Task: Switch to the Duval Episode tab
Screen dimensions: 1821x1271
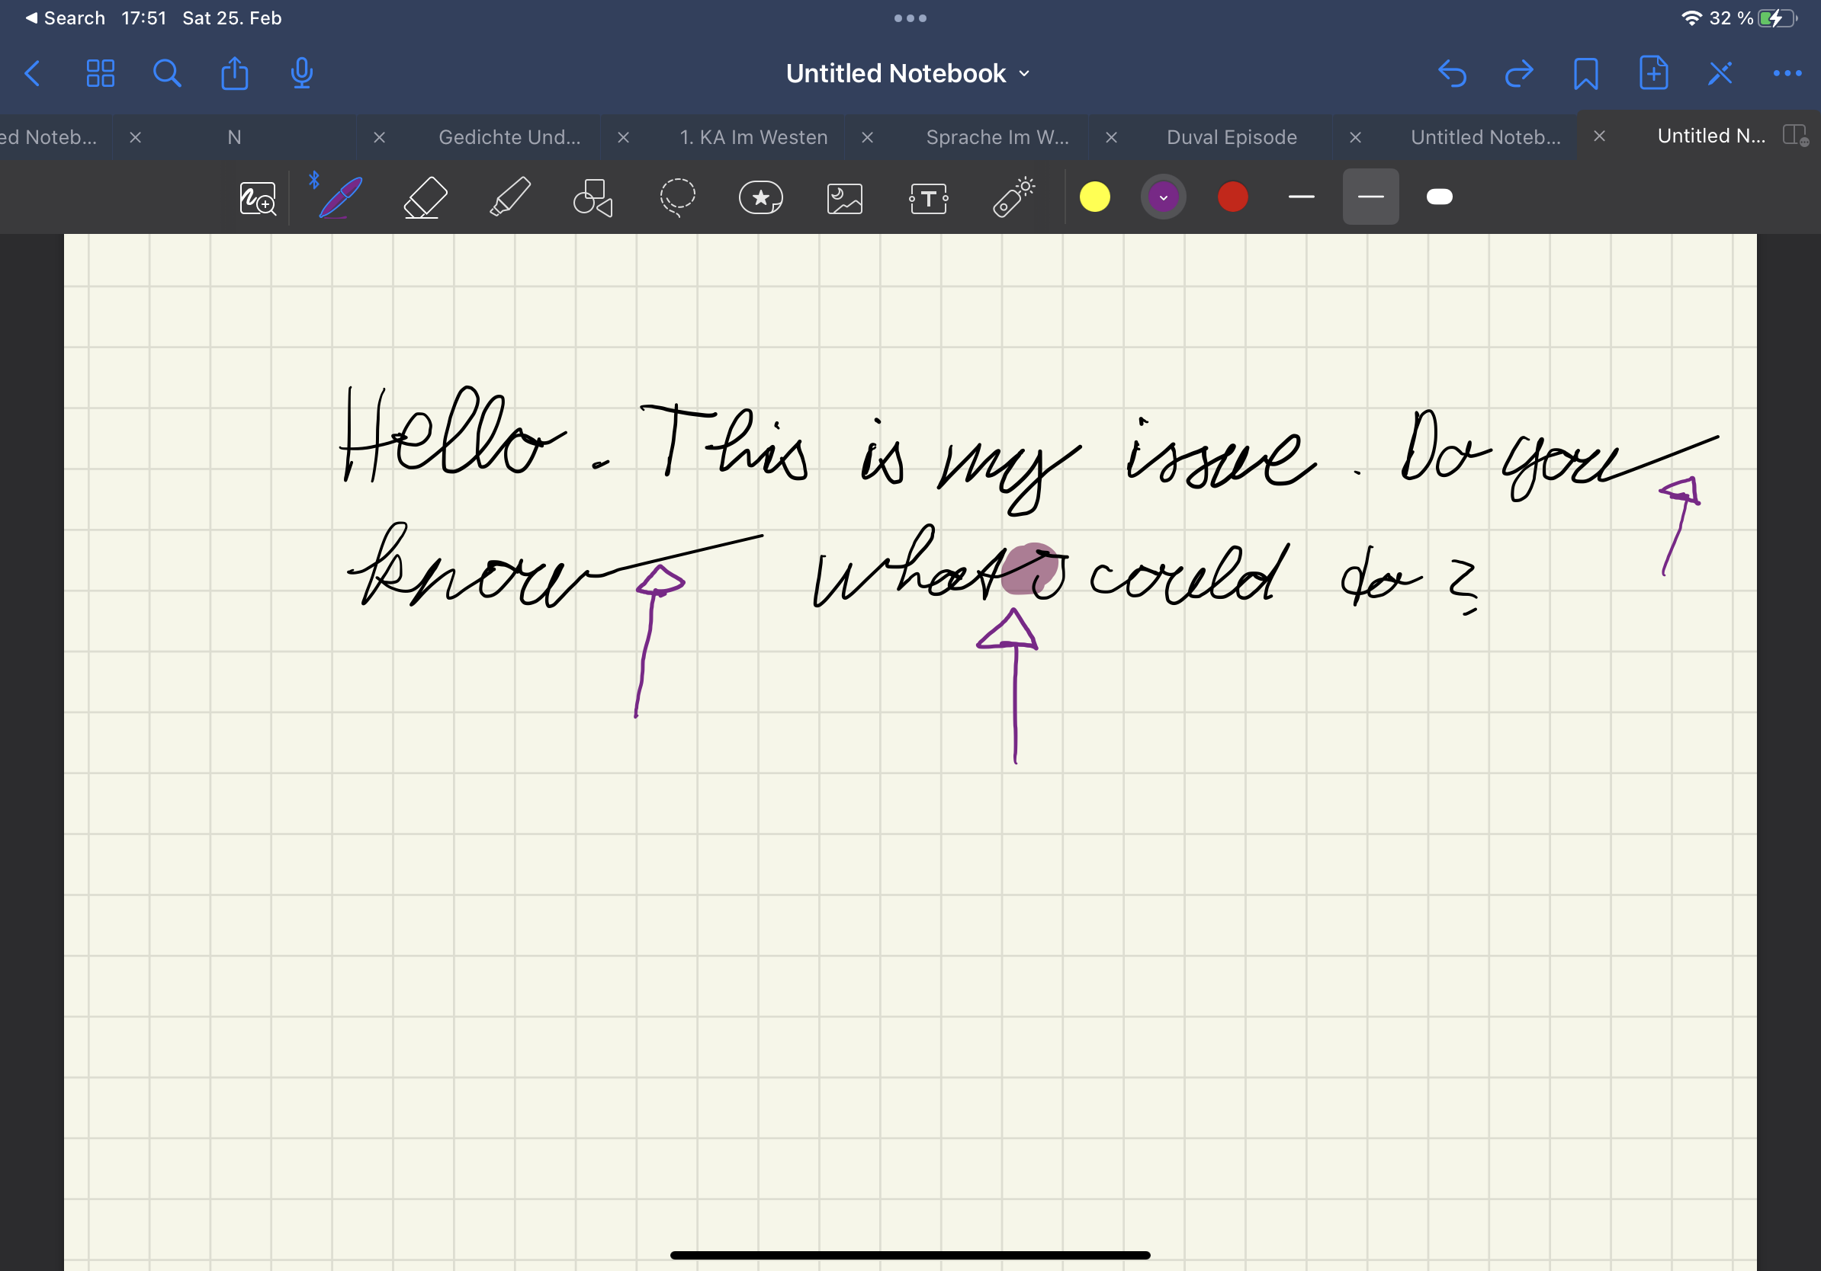Action: (x=1231, y=137)
